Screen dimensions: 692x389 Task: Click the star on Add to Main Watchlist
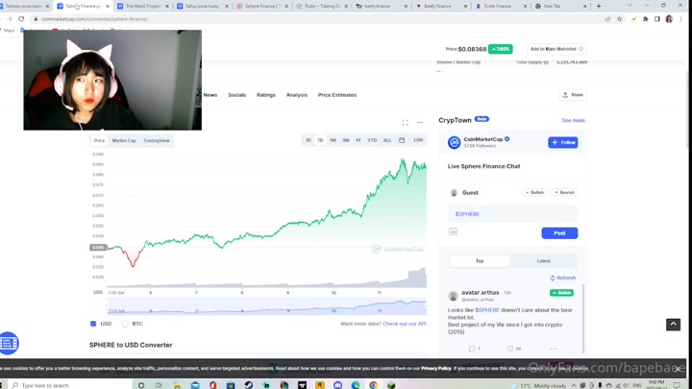click(x=581, y=49)
